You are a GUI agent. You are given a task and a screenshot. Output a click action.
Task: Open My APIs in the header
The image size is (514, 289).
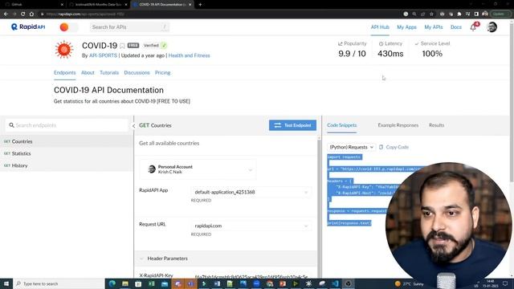[434, 27]
